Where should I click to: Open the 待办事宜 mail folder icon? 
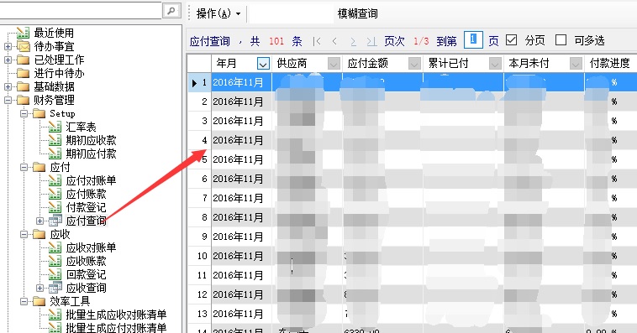click(24, 46)
